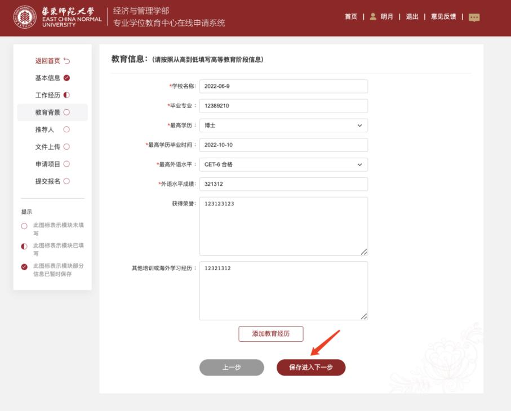Click the chevron arrow of 最高学历 select

(359, 126)
